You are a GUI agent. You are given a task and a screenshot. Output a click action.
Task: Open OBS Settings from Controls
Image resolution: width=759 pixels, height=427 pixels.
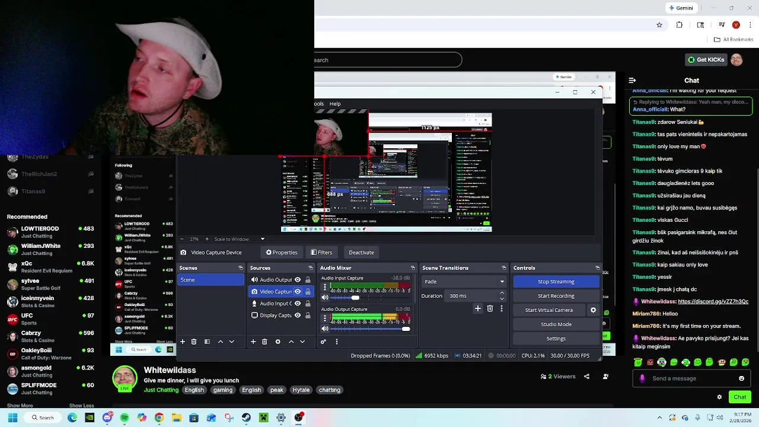(556, 339)
